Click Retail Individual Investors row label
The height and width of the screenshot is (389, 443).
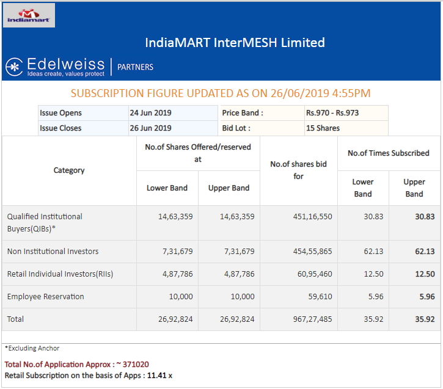[60, 274]
